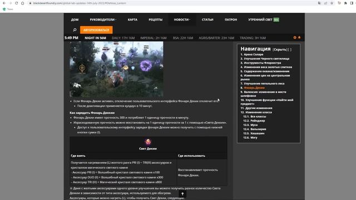Go to section 3. Инструменты Флоркестра
Image resolution: width=356 pixels, height=200 pixels.
click(261, 63)
